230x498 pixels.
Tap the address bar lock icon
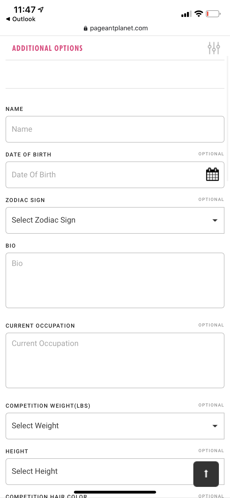click(x=86, y=28)
